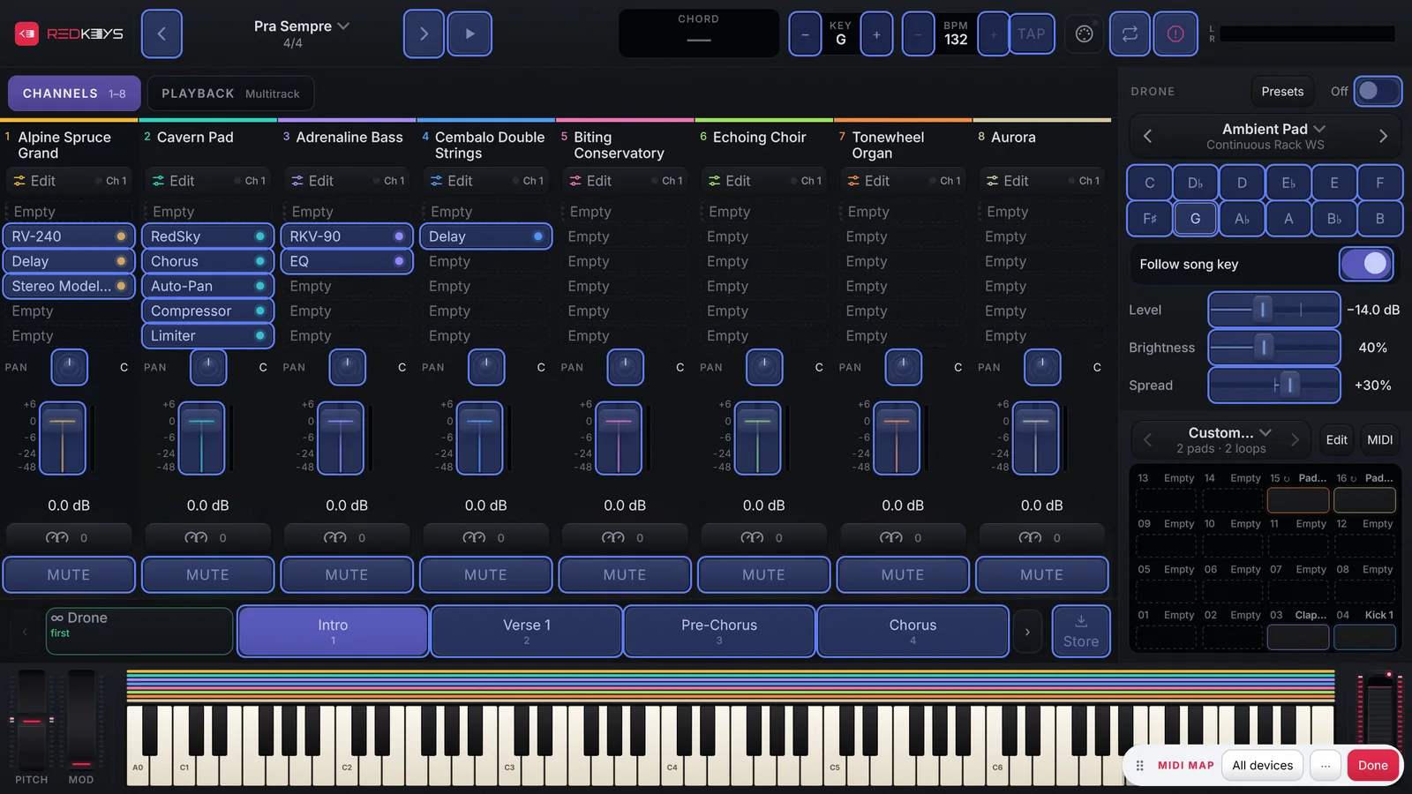Go to next song arrow
Screen dimensions: 1412x794
(x=424, y=34)
